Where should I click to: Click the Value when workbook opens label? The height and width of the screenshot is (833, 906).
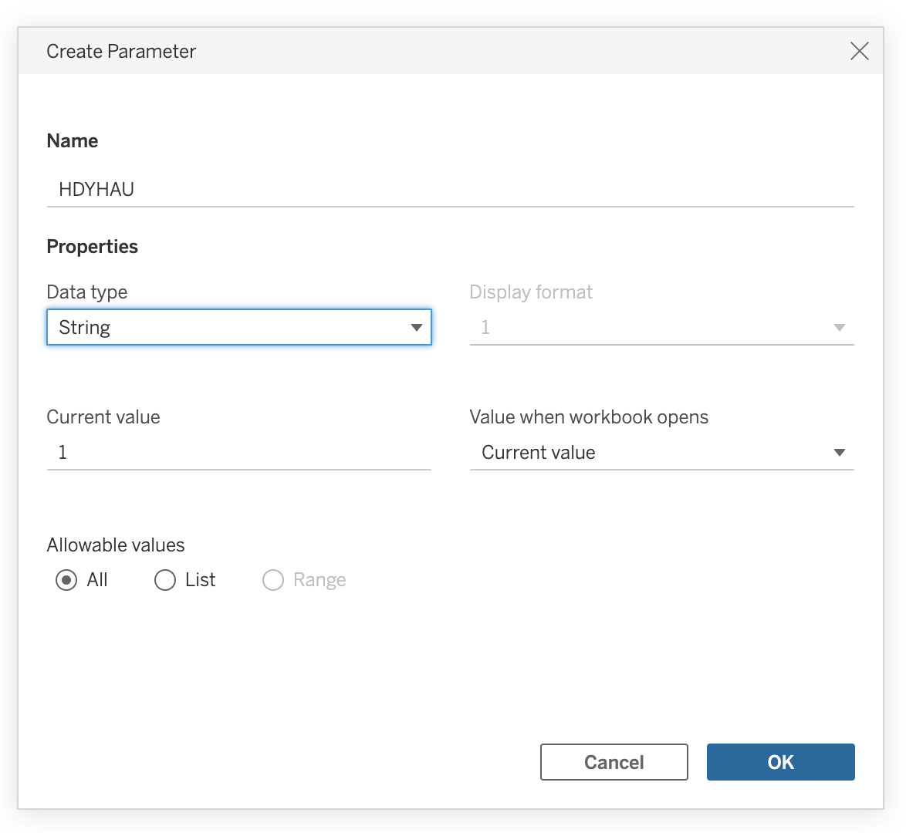click(x=589, y=417)
